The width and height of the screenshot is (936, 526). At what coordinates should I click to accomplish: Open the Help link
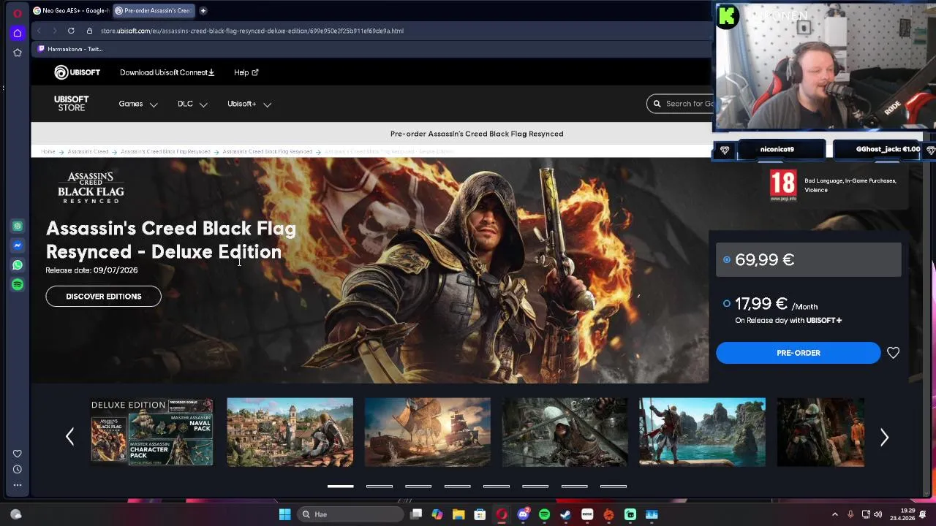pyautogui.click(x=246, y=72)
